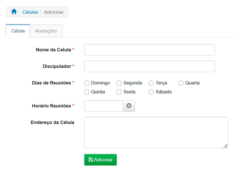The width and height of the screenshot is (235, 181).
Task: Check the Domingo checkbox
Action: pyautogui.click(x=87, y=83)
